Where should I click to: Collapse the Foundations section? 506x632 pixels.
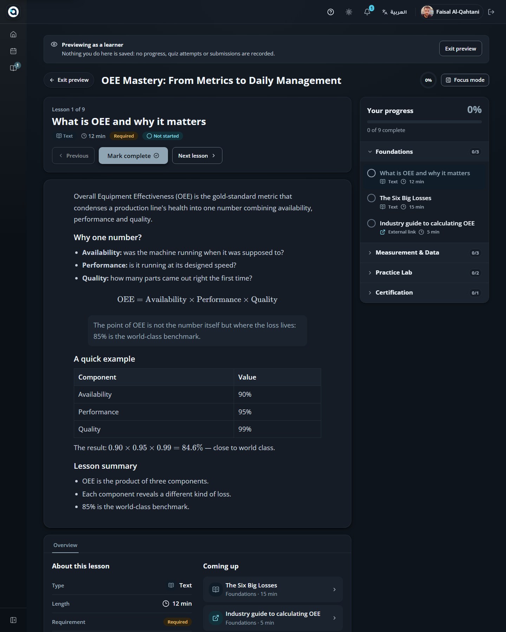click(x=424, y=152)
